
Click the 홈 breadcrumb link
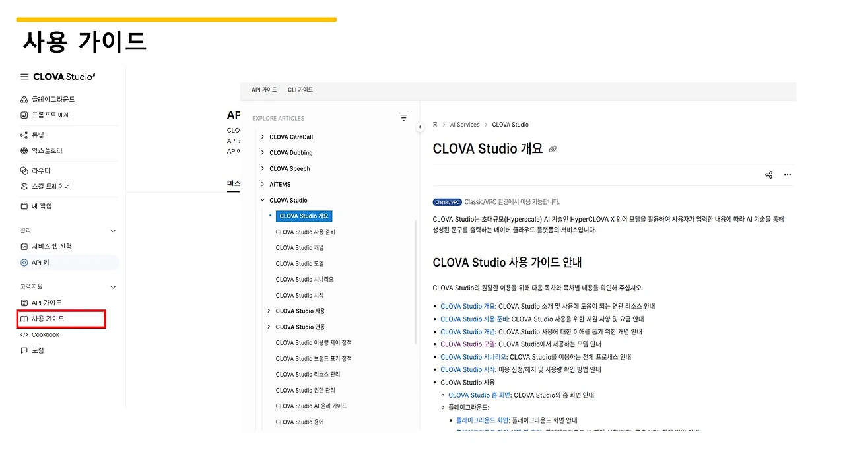pyautogui.click(x=435, y=125)
